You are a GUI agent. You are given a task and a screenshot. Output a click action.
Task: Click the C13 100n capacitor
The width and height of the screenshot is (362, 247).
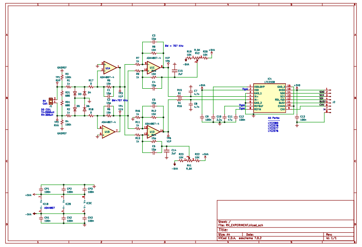(x=297, y=117)
